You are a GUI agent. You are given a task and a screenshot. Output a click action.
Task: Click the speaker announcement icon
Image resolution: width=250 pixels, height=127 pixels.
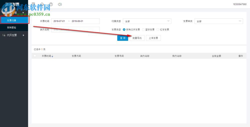pyautogui.click(x=60, y=4)
